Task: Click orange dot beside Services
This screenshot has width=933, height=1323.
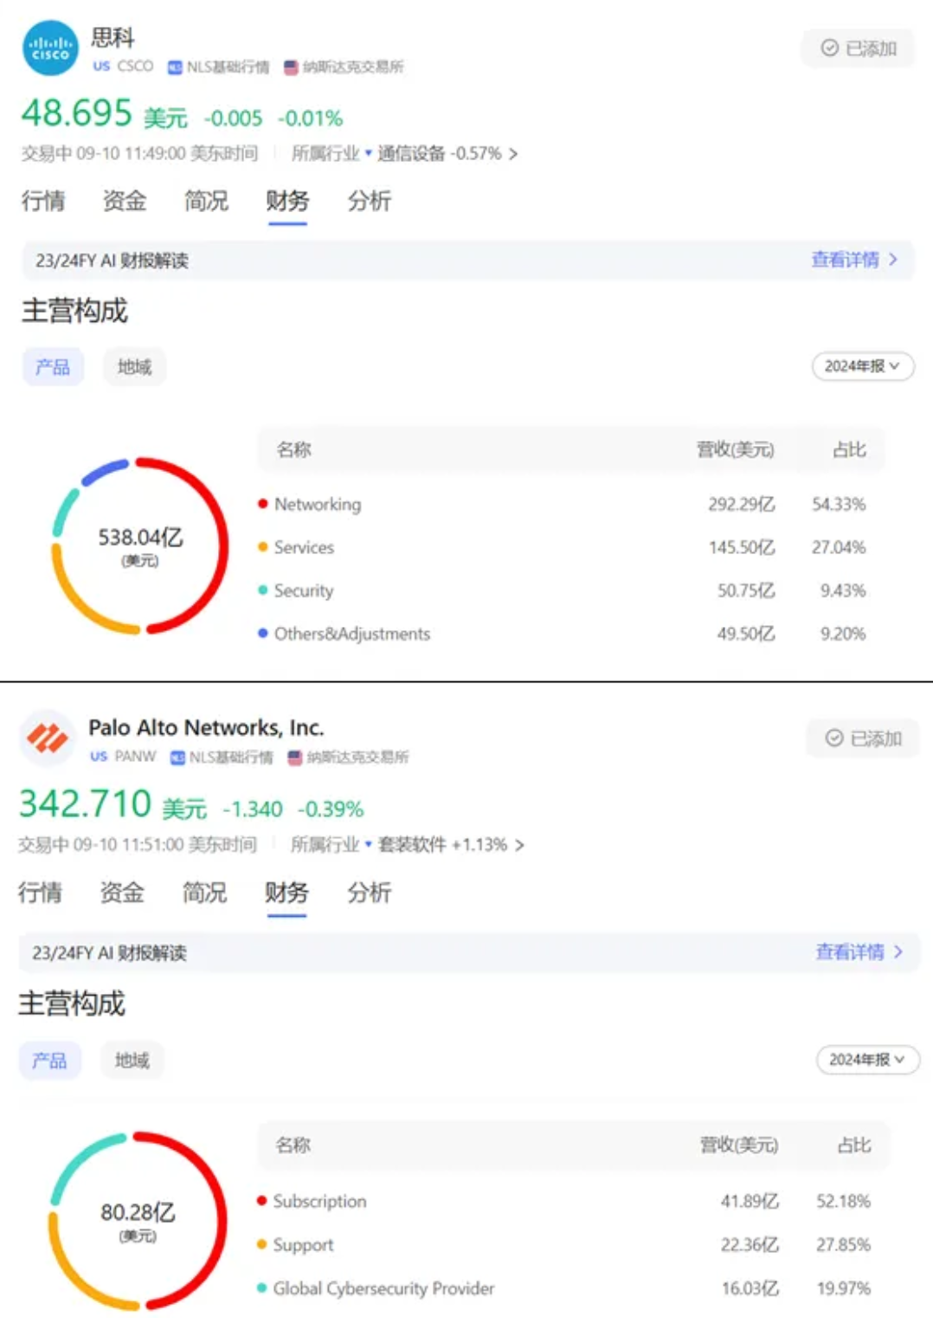Action: click(x=262, y=547)
